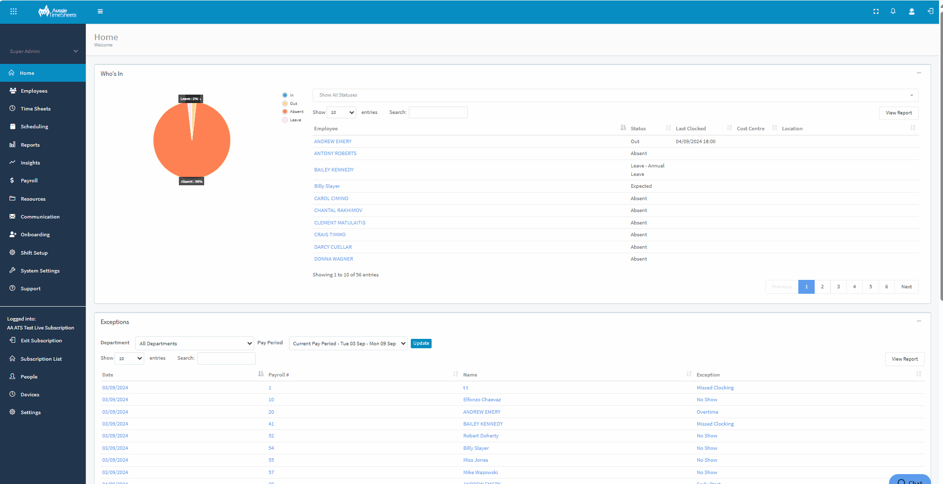Select the Scheduling calendar icon

click(12, 126)
